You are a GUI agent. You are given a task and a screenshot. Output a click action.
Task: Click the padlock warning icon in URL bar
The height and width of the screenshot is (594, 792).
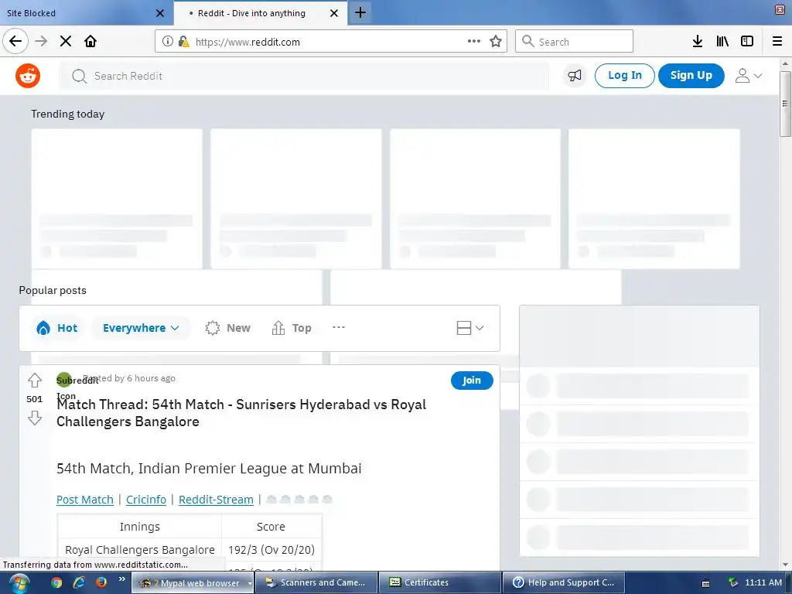[x=183, y=42]
